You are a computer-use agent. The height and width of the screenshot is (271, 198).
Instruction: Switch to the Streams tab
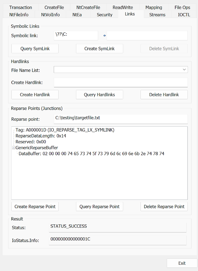157,15
